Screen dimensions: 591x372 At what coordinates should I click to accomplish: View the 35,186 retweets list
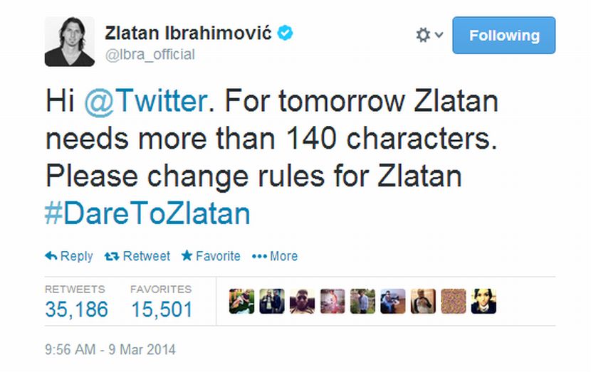pyautogui.click(x=76, y=309)
